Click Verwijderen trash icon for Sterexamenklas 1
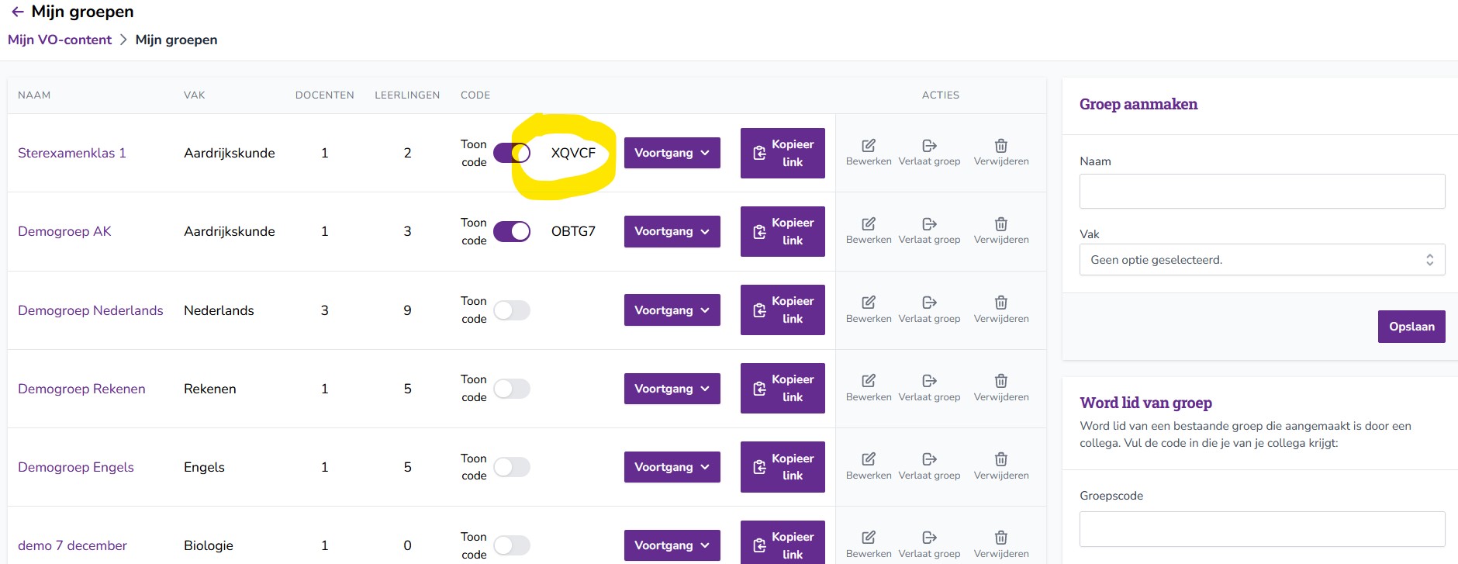The image size is (1458, 564). coord(1001,146)
